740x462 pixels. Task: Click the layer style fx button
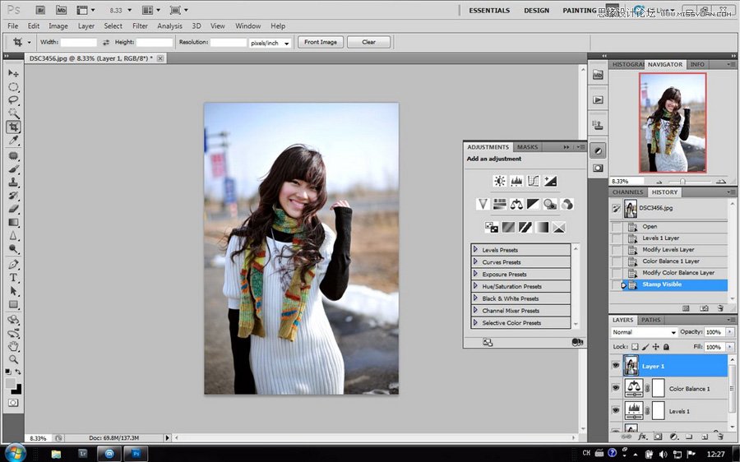pyautogui.click(x=642, y=437)
